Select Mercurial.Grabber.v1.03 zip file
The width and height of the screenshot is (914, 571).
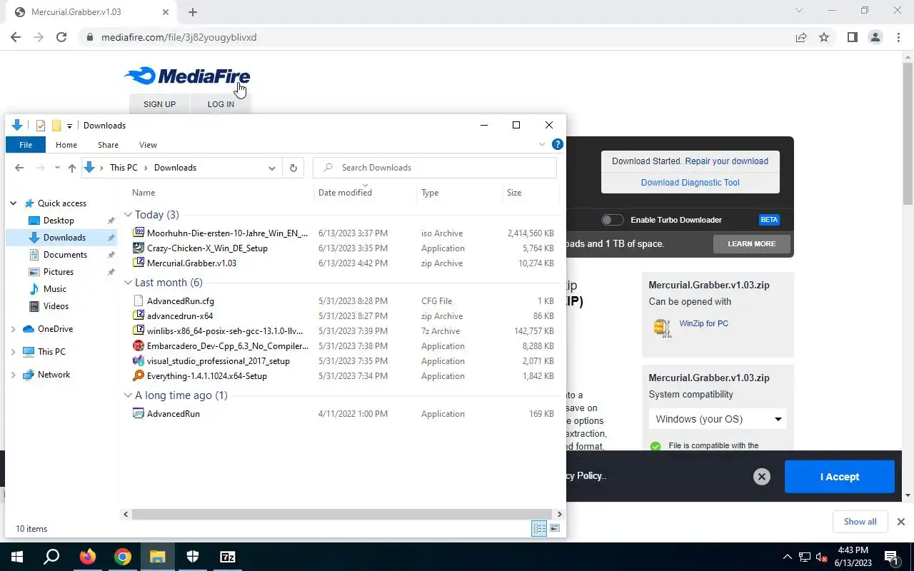coord(191,263)
